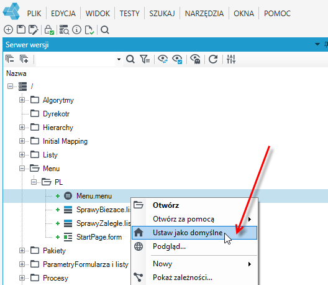Expand the Algorytmy folder
Screen dimensions: 328x285
pyautogui.click(x=22, y=100)
